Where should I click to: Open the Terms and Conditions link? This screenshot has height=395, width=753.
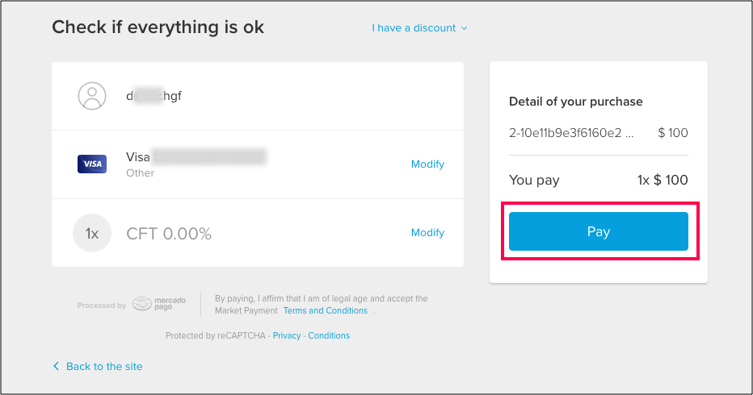[x=325, y=310]
